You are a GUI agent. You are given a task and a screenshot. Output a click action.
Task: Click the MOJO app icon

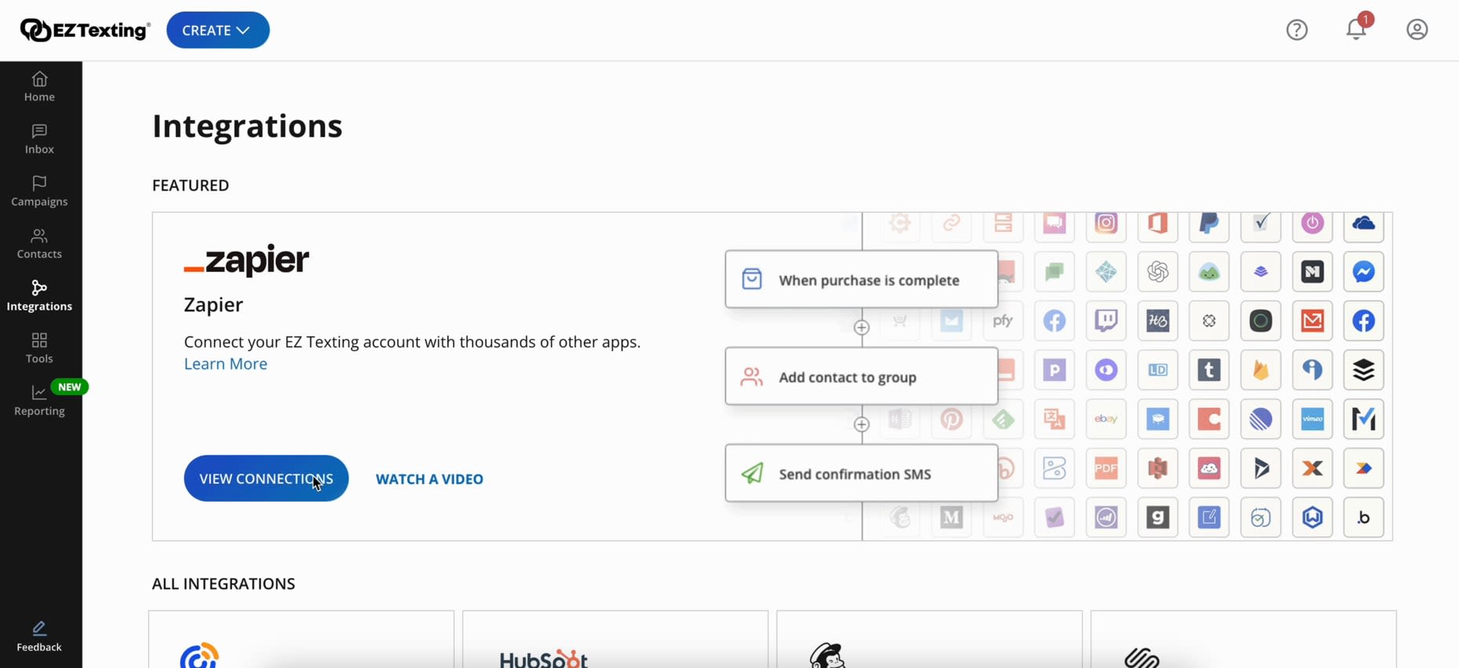pos(1004,517)
